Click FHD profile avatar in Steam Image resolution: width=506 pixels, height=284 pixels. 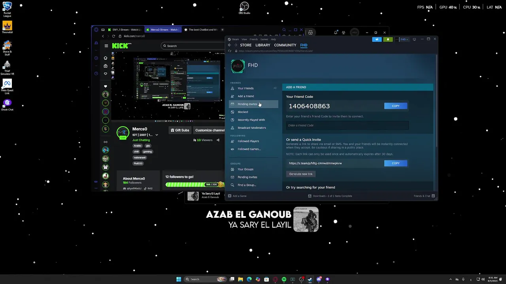tap(238, 66)
